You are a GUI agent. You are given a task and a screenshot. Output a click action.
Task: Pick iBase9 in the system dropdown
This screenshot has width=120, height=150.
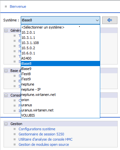(x=60, y=69)
